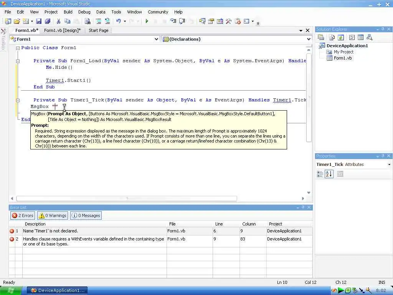Open the Project menu
Screen dimensions: 393x295
pyautogui.click(x=51, y=12)
